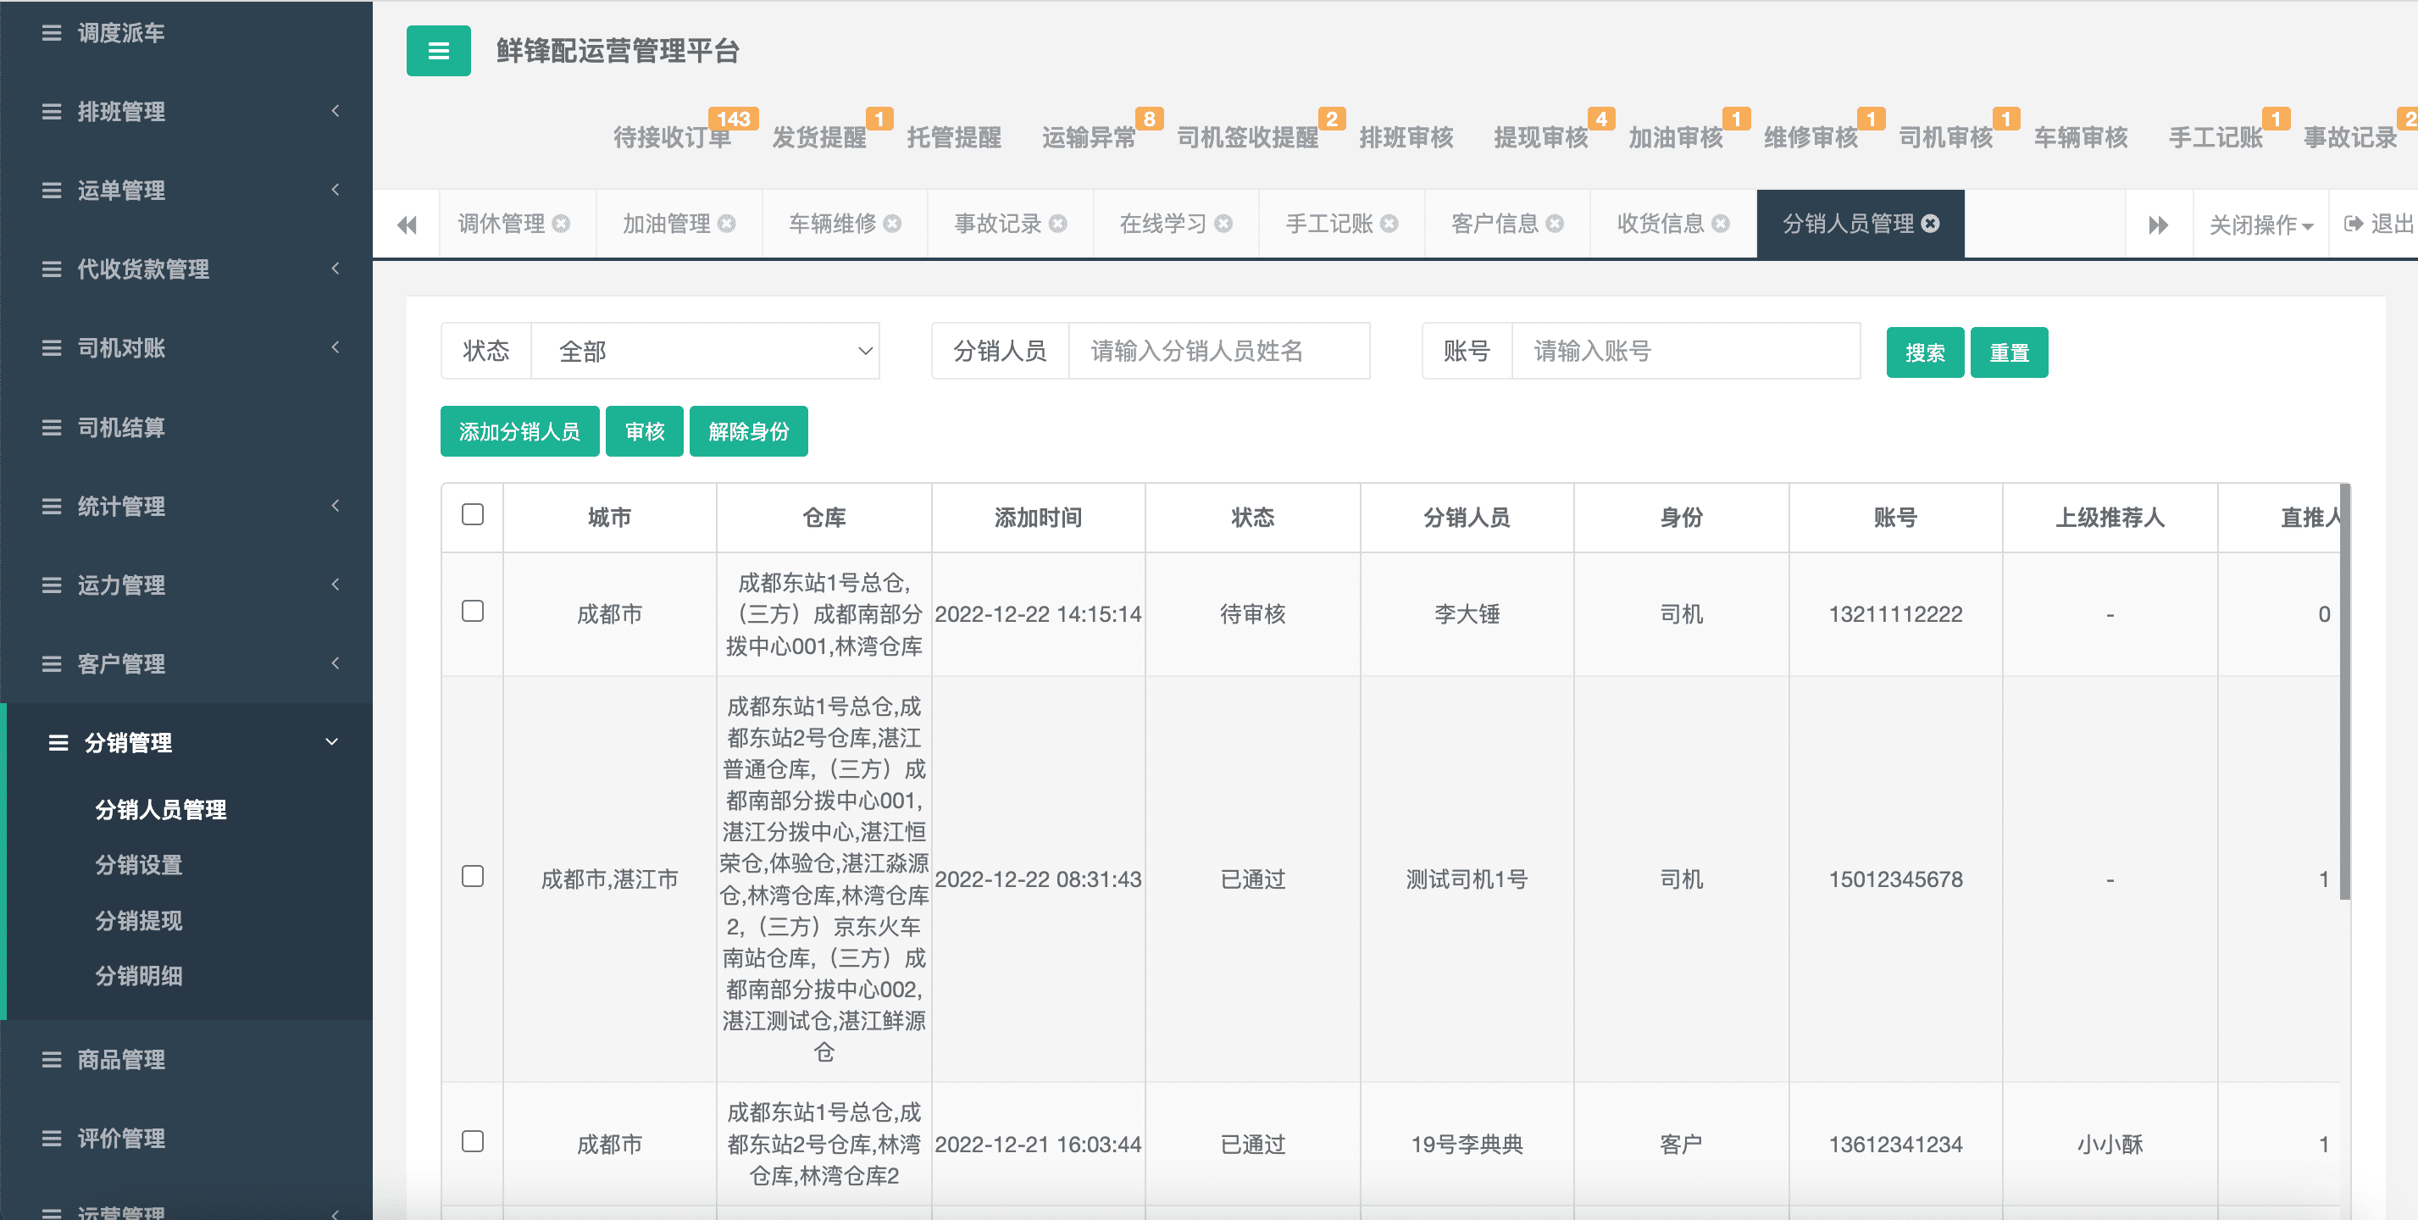2418x1220 pixels.
Task: Open the 待接收订单 notification link
Action: coord(672,137)
